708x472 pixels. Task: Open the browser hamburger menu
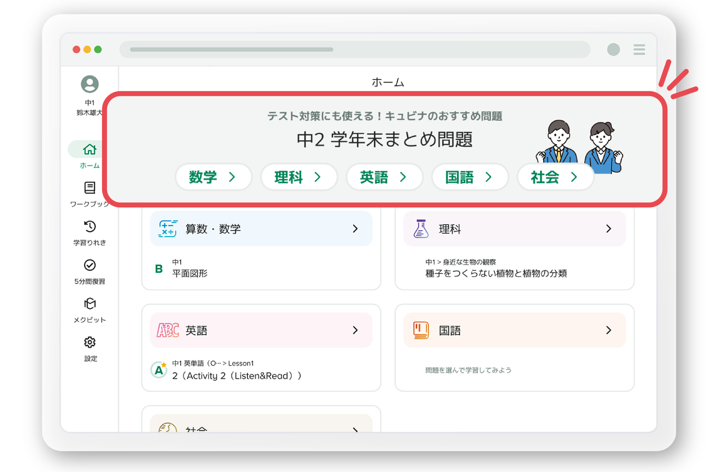click(x=639, y=50)
